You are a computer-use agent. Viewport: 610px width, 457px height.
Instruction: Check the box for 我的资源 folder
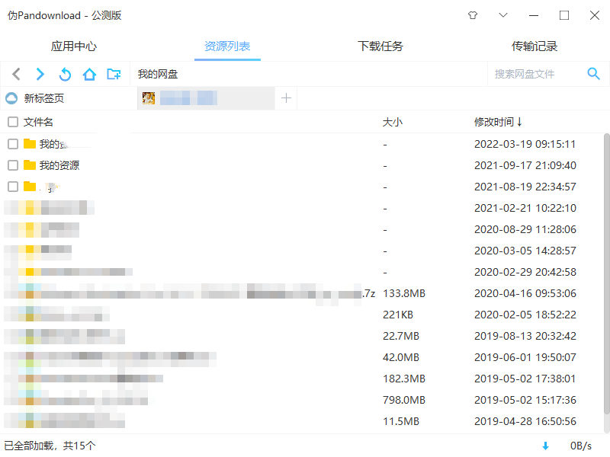[13, 165]
